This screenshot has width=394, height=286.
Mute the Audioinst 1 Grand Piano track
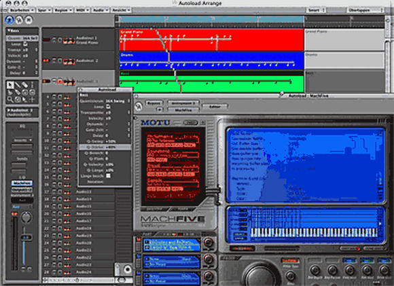[x=54, y=39]
